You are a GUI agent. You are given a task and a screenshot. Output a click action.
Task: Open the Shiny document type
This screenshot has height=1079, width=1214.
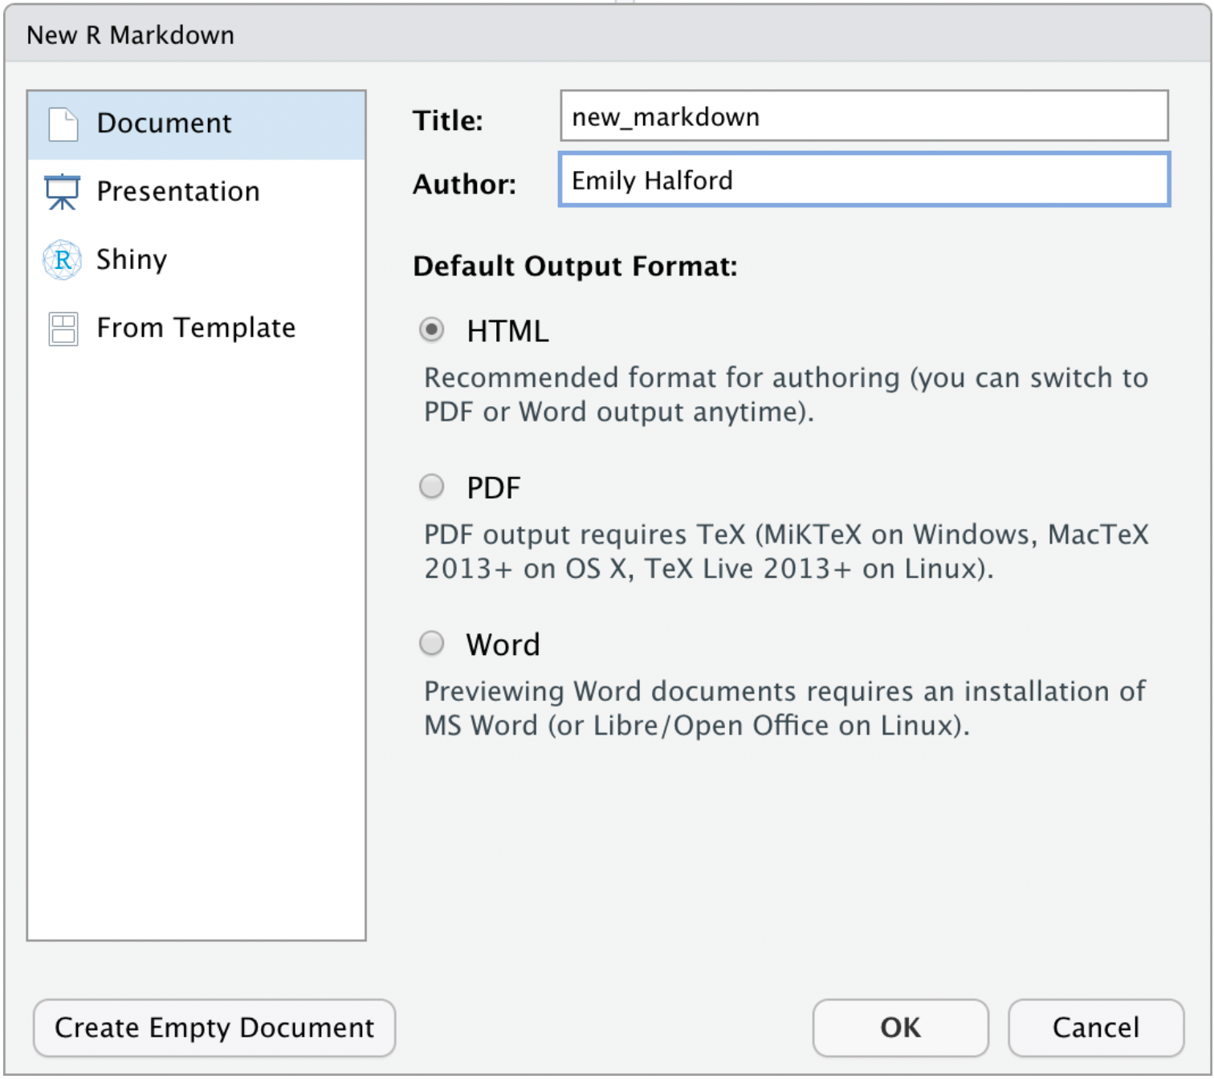(132, 260)
